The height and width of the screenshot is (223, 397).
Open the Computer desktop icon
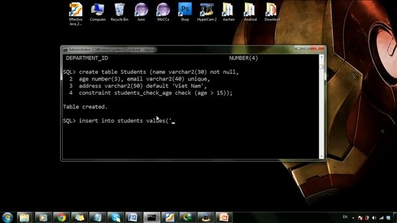point(97,12)
